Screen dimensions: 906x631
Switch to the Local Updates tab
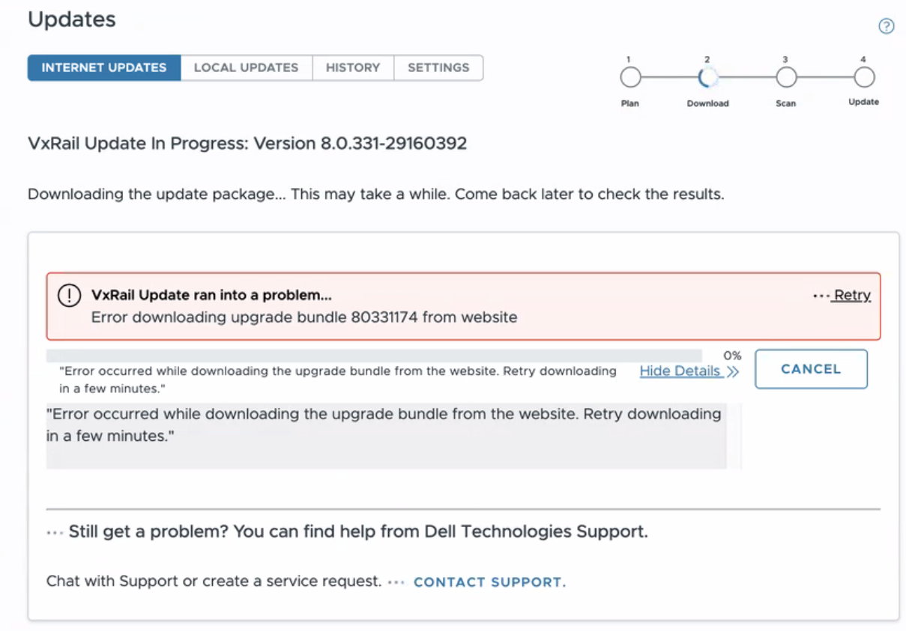(246, 67)
